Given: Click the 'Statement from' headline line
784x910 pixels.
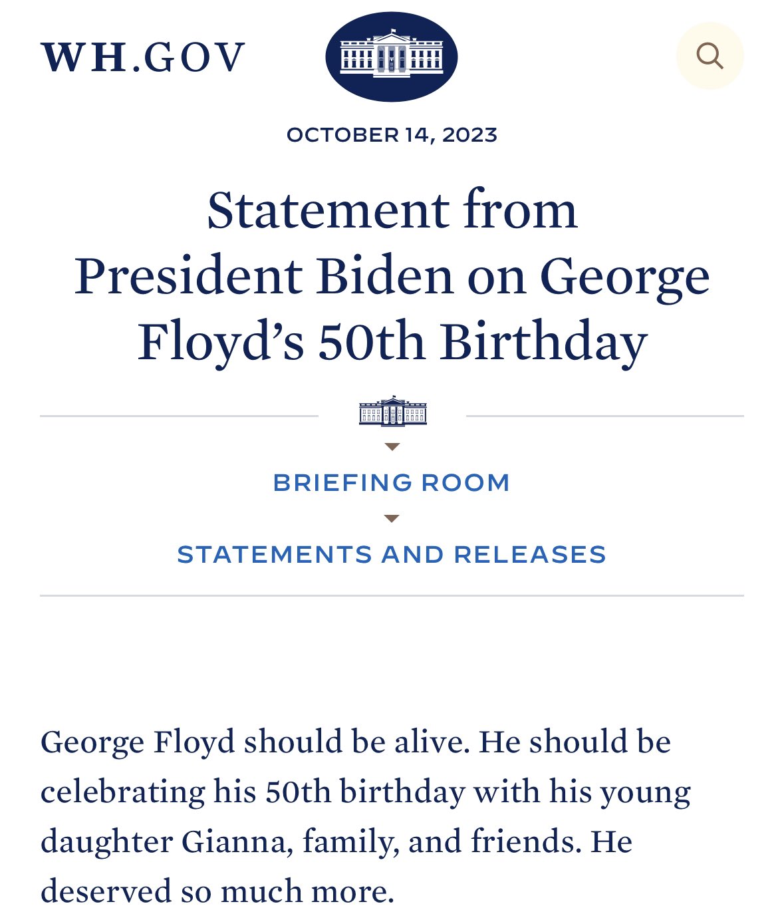Looking at the screenshot, I should [392, 210].
